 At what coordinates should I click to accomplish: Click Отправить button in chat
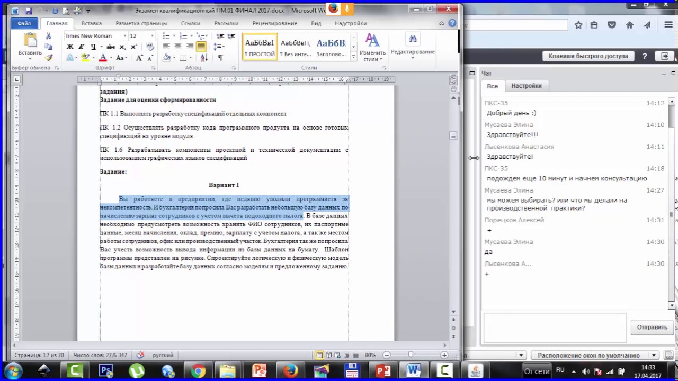(652, 327)
